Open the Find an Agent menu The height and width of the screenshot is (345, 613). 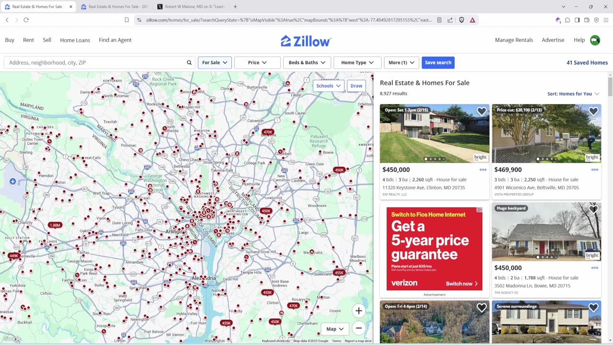click(x=115, y=40)
